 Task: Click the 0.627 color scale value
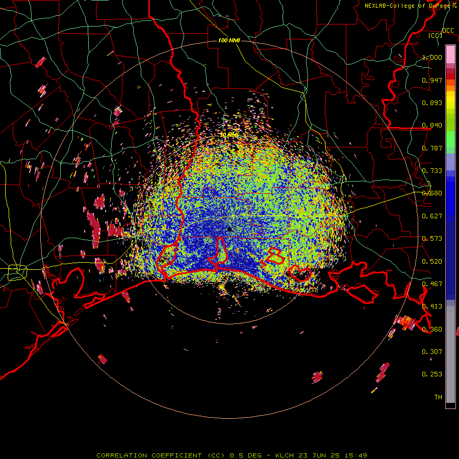click(x=432, y=216)
